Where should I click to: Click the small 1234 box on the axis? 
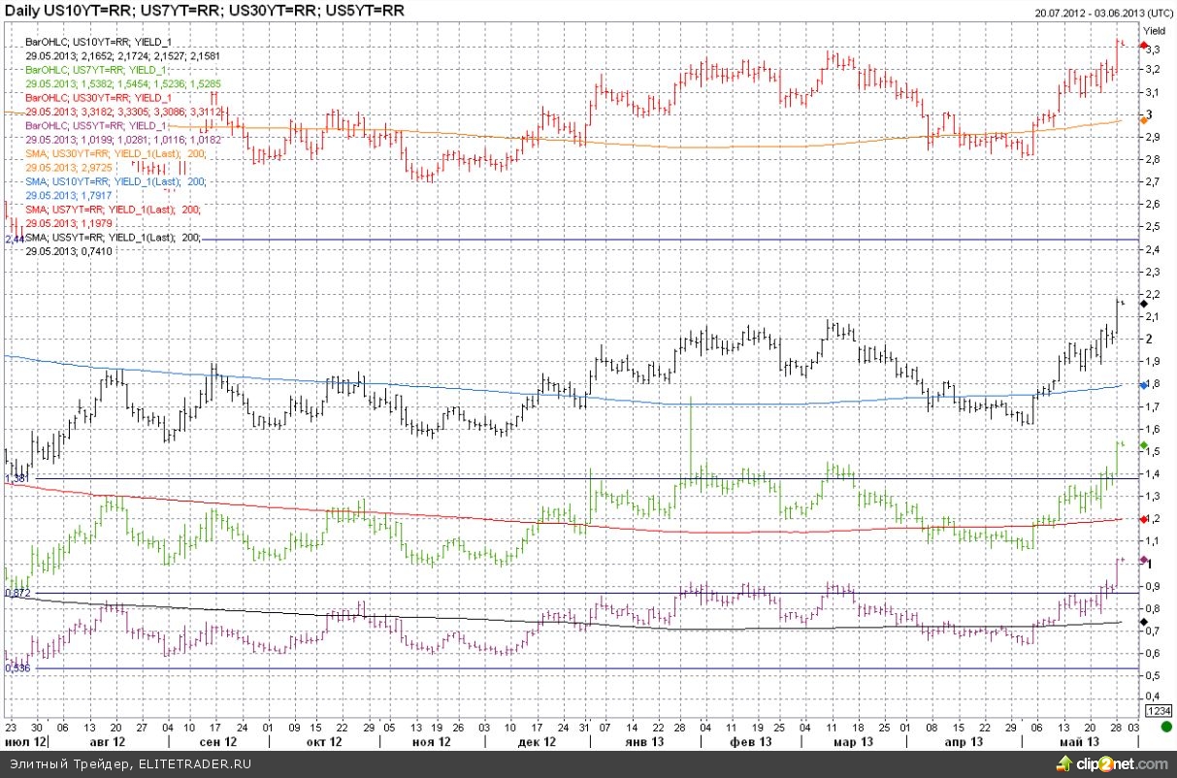pyautogui.click(x=1158, y=712)
